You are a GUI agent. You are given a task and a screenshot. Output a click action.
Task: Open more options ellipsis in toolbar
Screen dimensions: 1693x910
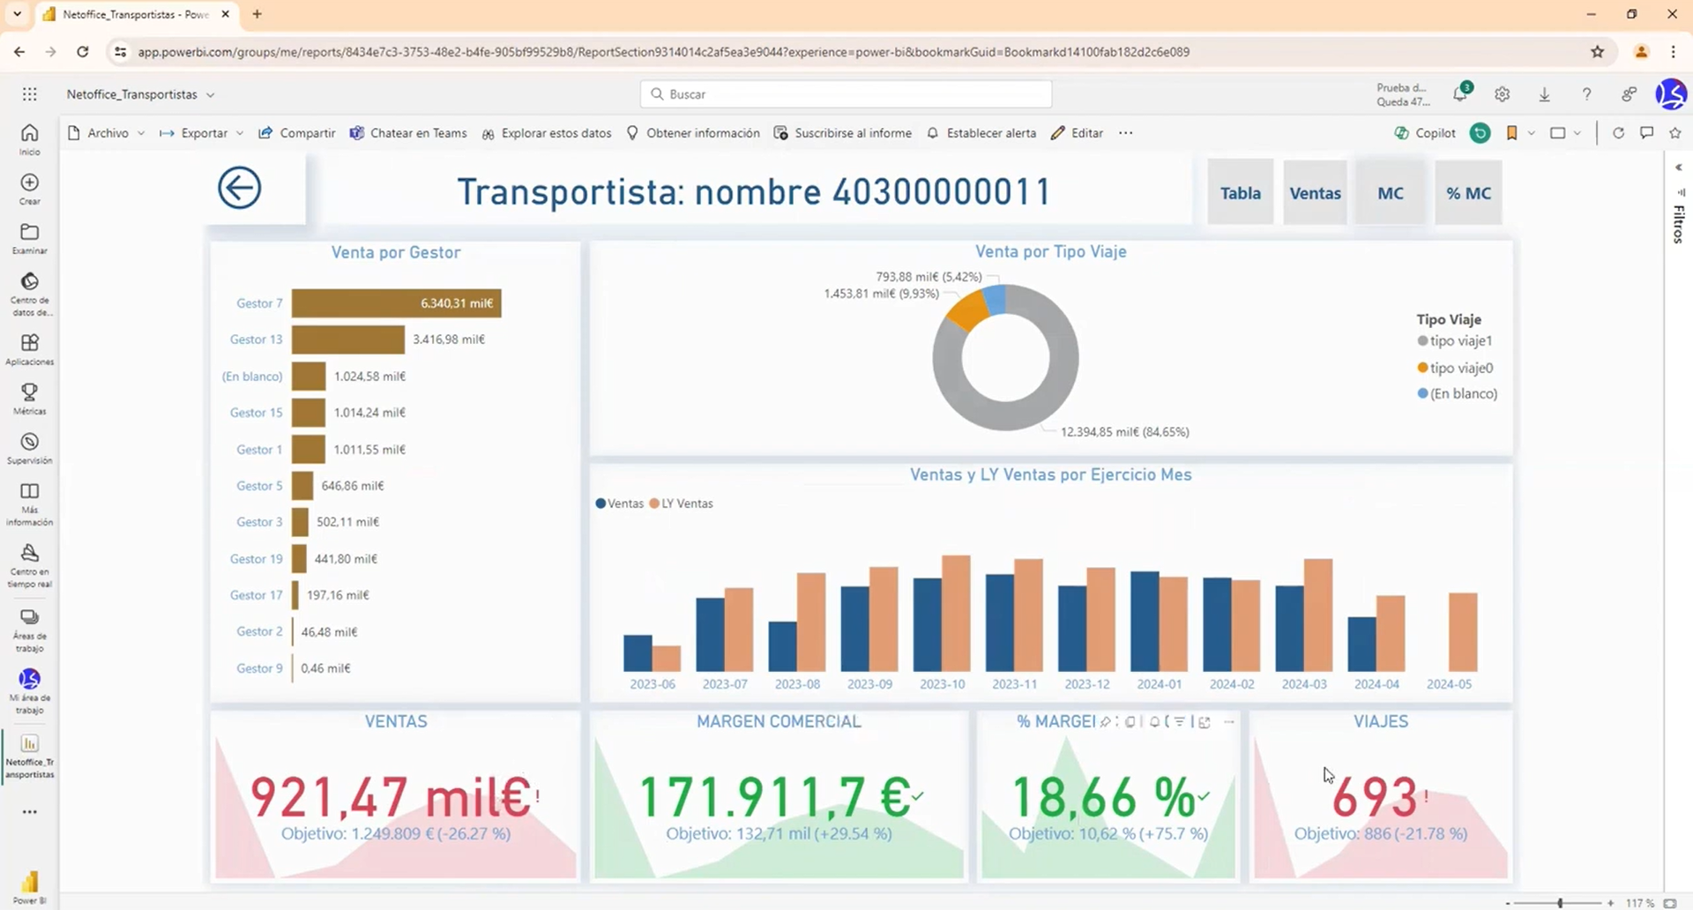[x=1125, y=133]
